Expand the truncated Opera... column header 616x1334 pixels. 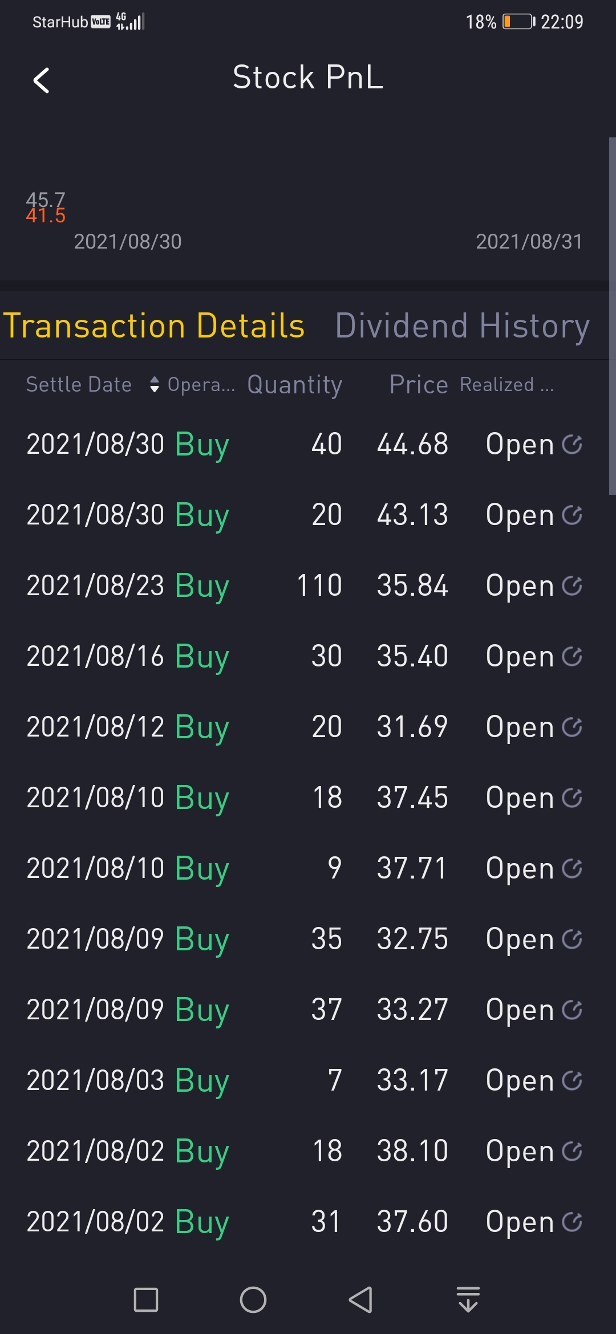point(201,385)
